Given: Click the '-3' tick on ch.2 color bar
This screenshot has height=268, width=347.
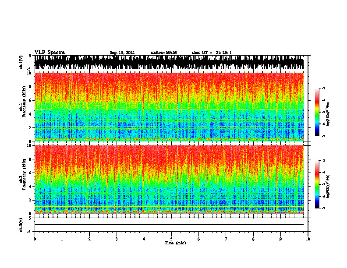Looking at the screenshot, I should pos(323,161).
